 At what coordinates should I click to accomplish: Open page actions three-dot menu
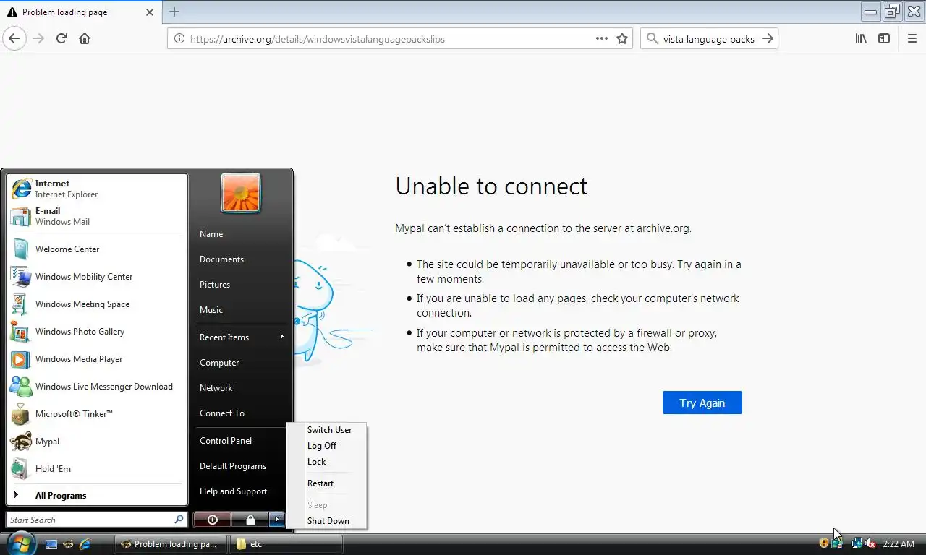coord(602,39)
